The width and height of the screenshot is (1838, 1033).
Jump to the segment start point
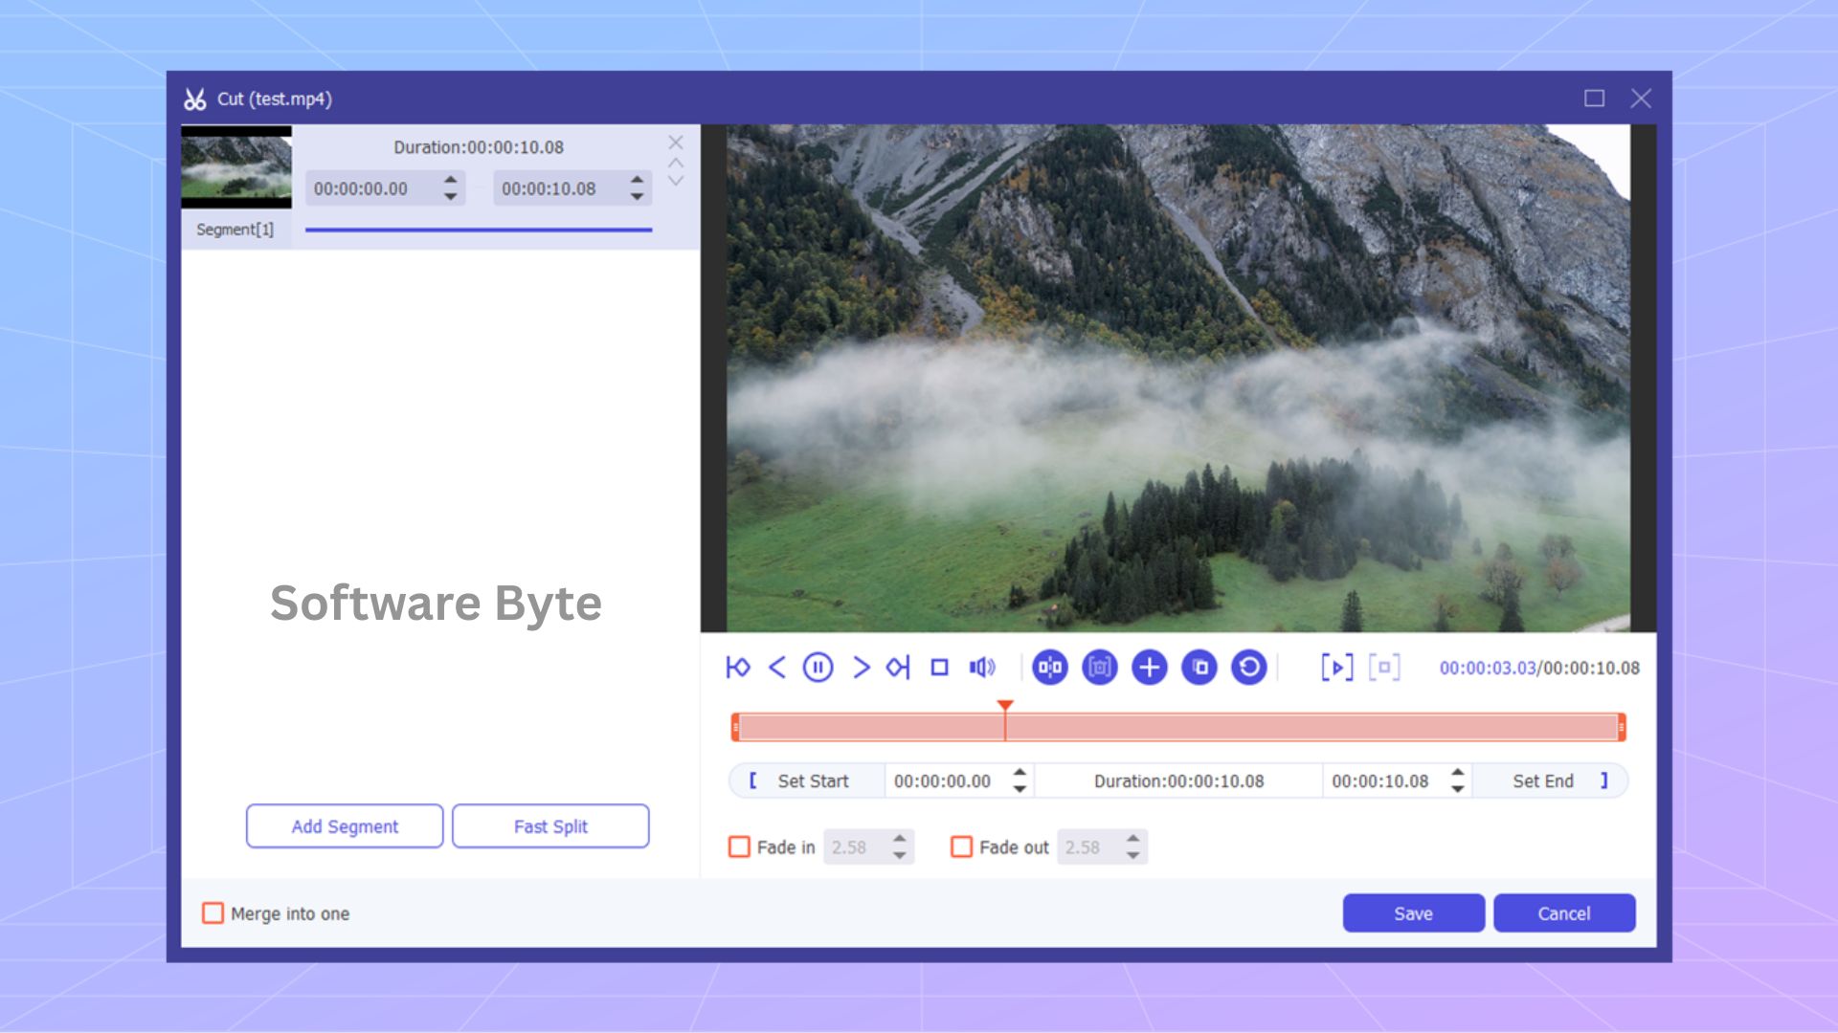(737, 668)
